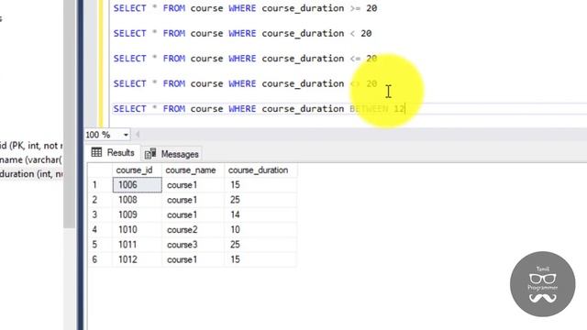
Task: Select cell with course_id 1012
Action: pos(137,259)
